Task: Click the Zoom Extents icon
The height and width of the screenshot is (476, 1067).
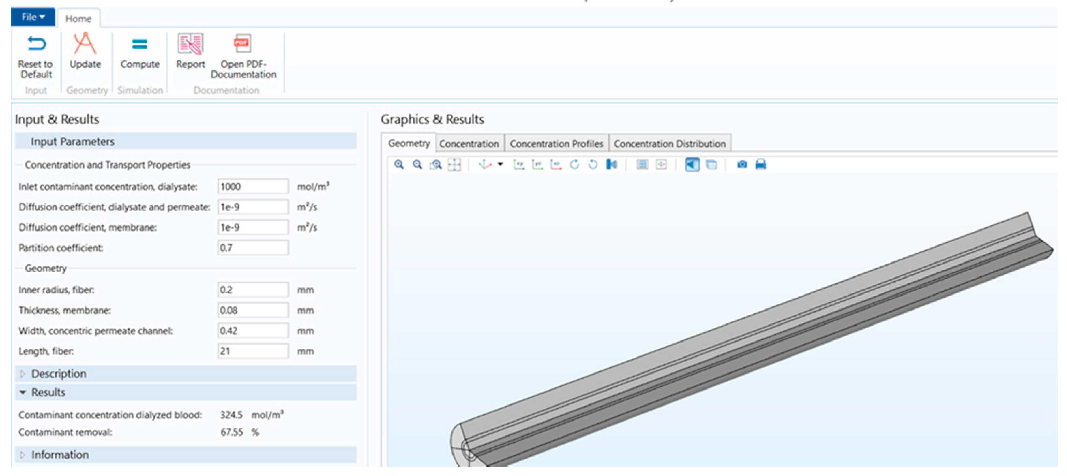Action: pos(454,164)
